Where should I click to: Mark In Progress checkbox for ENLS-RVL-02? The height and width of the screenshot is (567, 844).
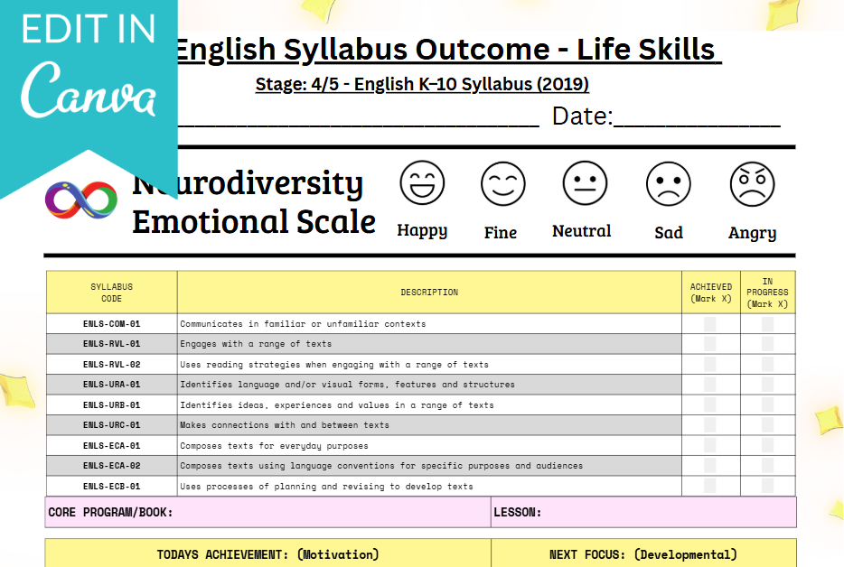click(767, 364)
